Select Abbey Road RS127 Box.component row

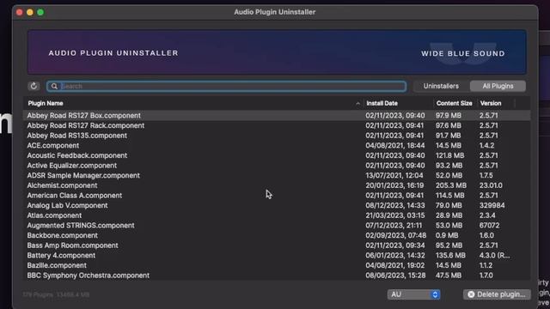point(277,116)
